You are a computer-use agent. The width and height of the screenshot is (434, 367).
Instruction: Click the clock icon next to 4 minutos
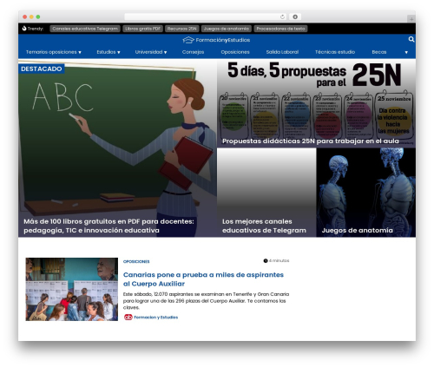tap(266, 261)
